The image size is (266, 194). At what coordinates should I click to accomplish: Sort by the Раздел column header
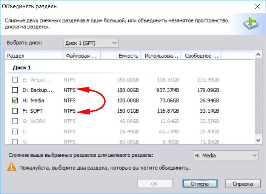coord(34,56)
